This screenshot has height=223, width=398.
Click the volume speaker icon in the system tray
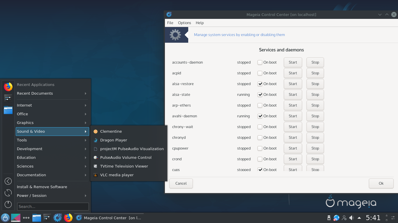[351, 218]
